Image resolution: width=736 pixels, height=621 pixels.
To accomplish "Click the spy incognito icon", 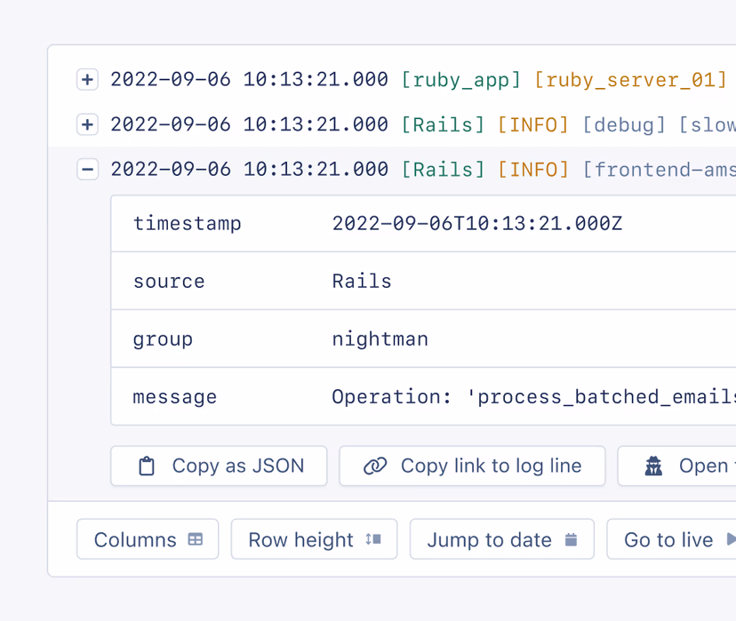I will tap(654, 466).
